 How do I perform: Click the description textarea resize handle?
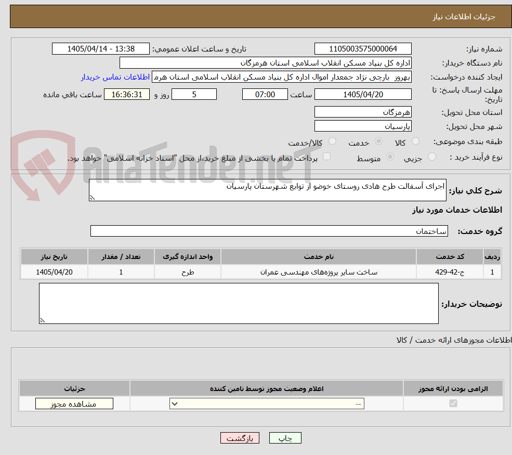[93, 197]
